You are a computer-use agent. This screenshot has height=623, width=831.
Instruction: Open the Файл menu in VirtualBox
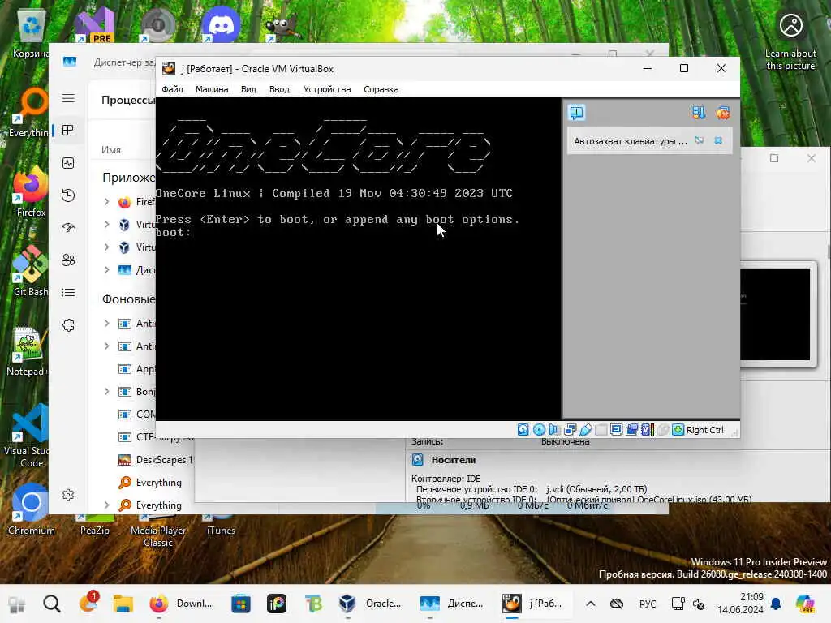[172, 89]
